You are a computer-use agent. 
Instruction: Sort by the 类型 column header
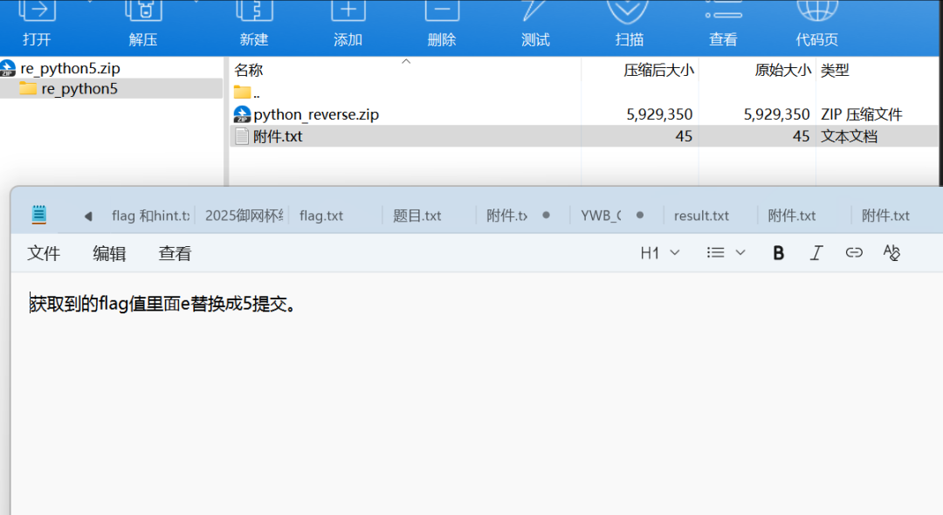835,71
